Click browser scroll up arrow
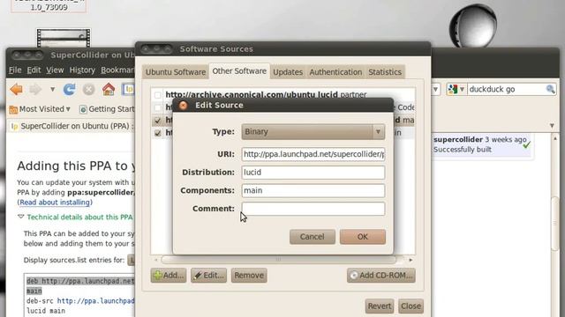Viewport: 565px width, 317px height. tap(555, 138)
